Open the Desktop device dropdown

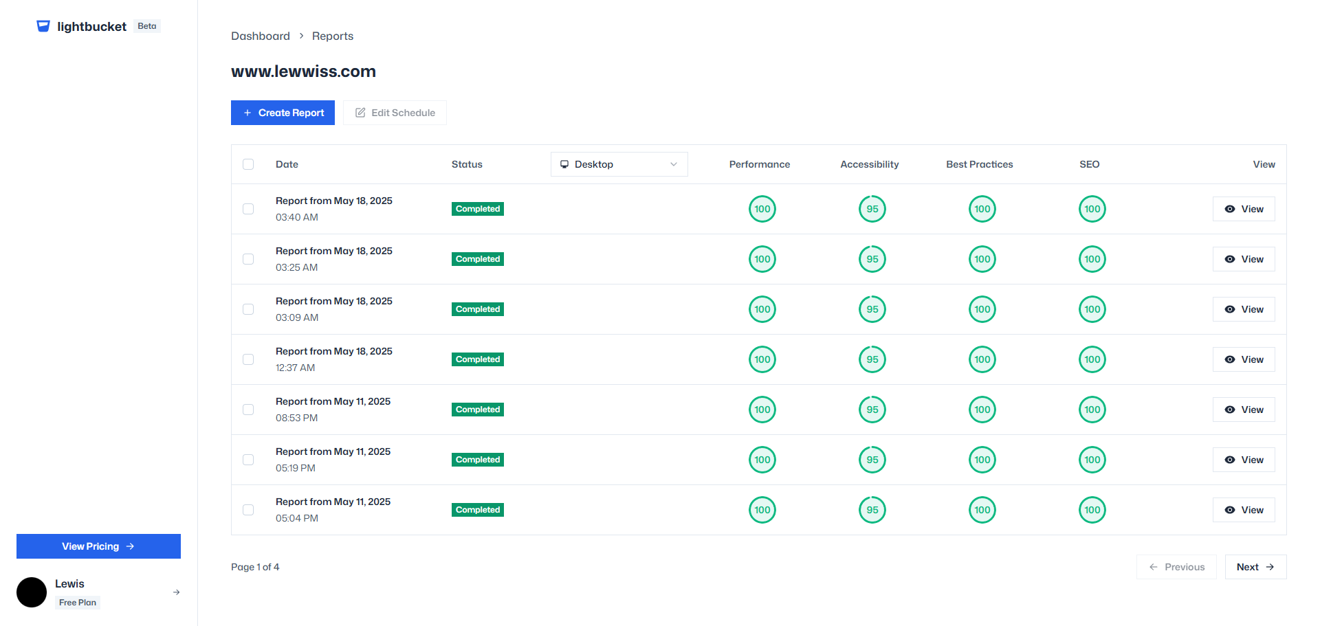pyautogui.click(x=619, y=164)
